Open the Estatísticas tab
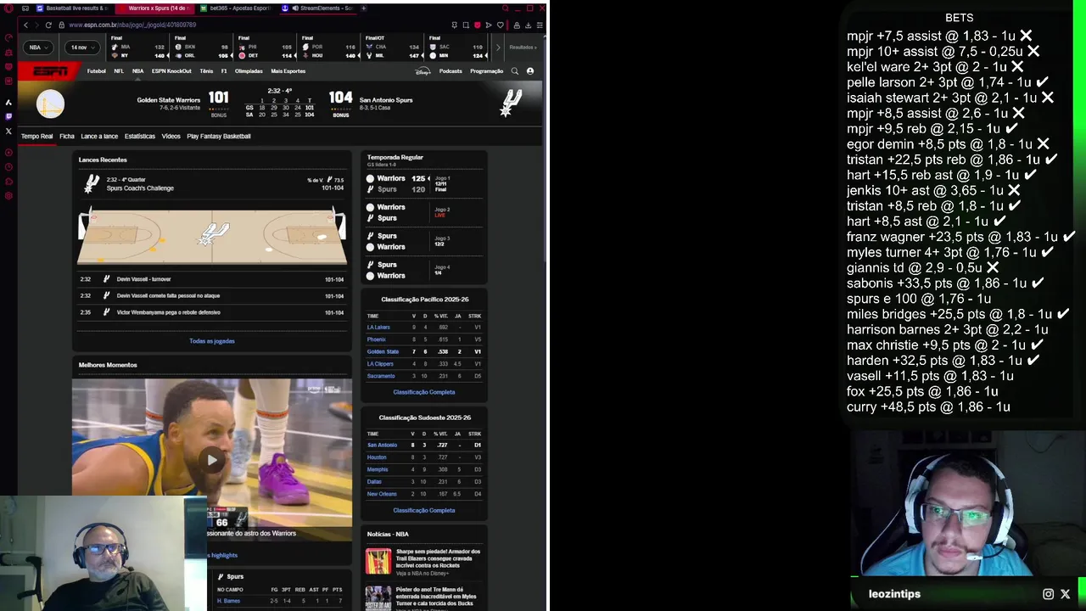The image size is (1086, 611). (140, 136)
